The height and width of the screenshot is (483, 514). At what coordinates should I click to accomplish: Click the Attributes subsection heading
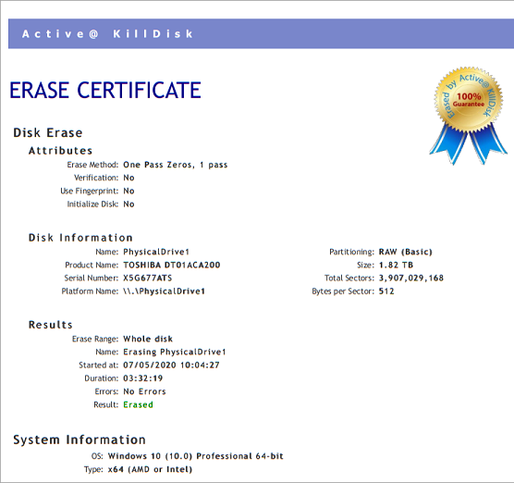click(61, 151)
